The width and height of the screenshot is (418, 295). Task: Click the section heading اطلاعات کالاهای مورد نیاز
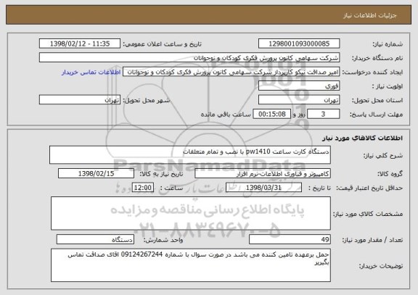point(362,138)
